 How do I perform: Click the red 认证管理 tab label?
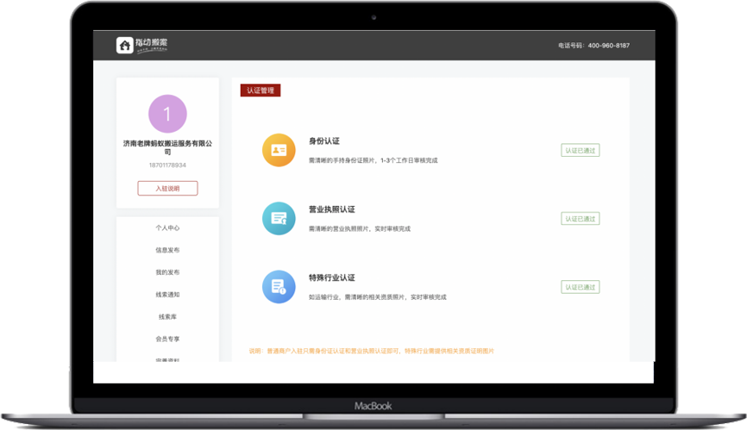tap(261, 90)
